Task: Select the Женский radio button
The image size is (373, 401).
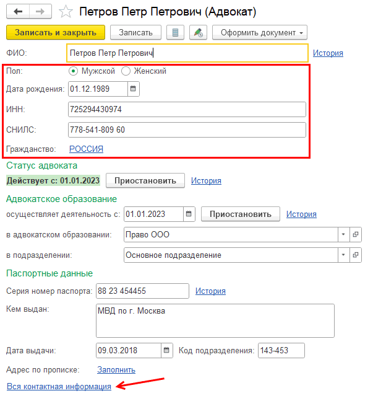Action: [126, 71]
